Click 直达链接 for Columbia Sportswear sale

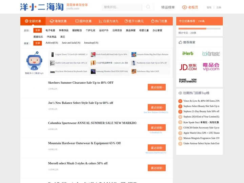[x=157, y=128]
